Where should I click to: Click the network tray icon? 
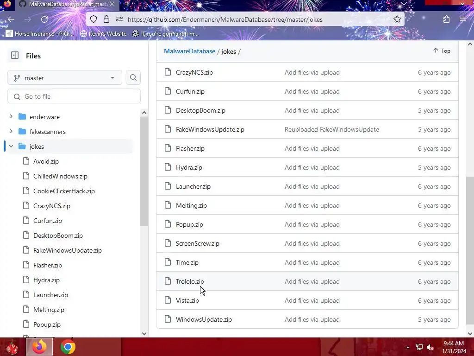coord(419,347)
